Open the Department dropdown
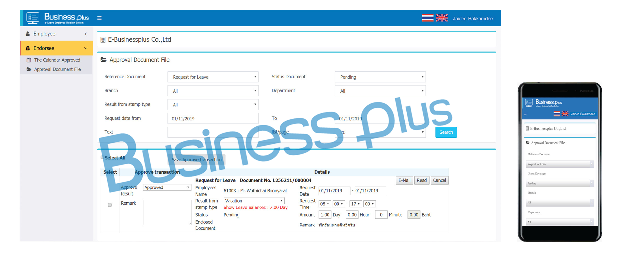This screenshot has height=255, width=623. pos(380,91)
